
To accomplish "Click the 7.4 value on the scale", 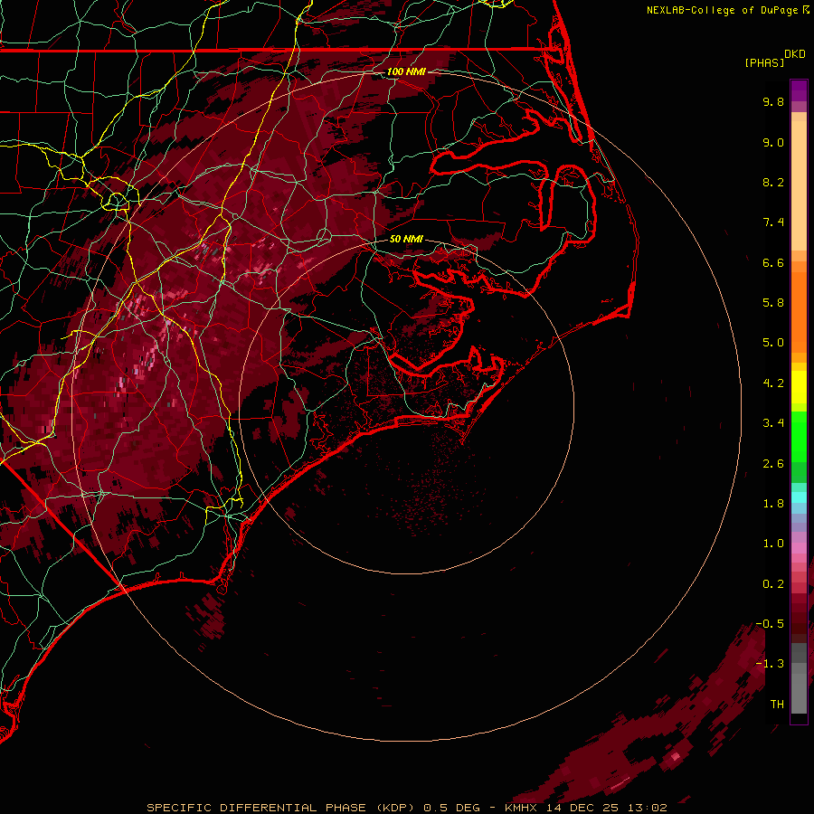I will pos(773,222).
